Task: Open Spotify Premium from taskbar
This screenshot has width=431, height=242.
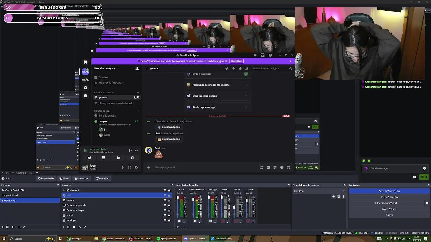Action: tap(167, 239)
